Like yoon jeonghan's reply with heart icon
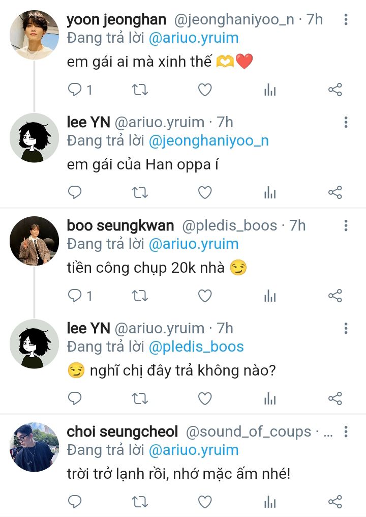Viewport: 366px width, 517px height. (x=204, y=90)
